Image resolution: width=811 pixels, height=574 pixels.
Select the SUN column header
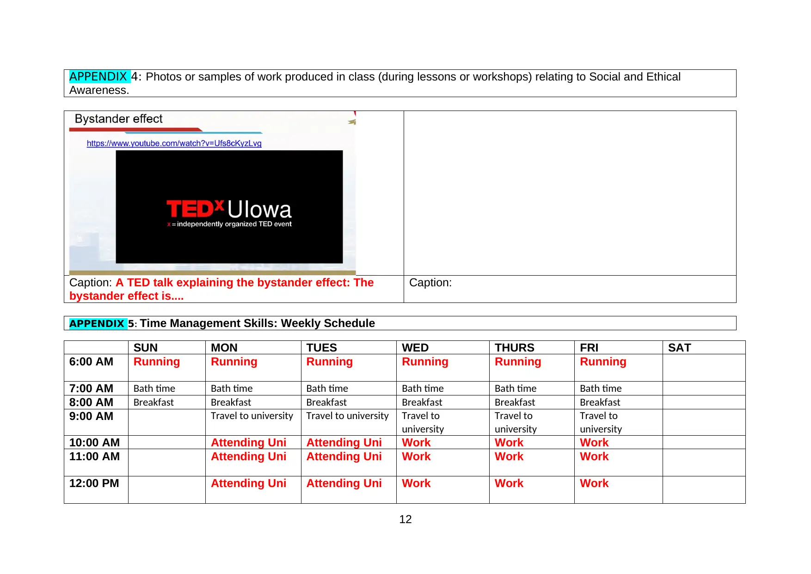pyautogui.click(x=146, y=348)
